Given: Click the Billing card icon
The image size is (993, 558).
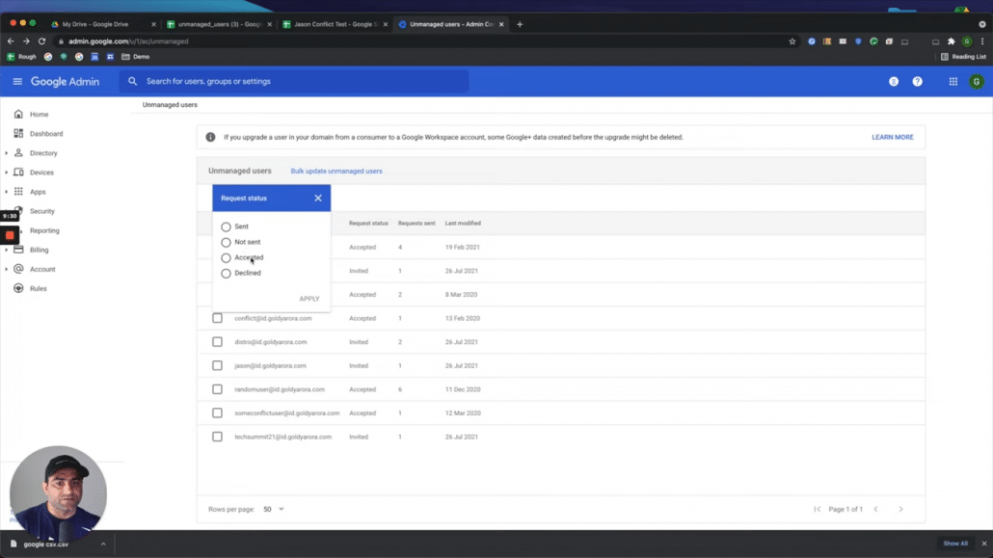Looking at the screenshot, I should [x=18, y=250].
